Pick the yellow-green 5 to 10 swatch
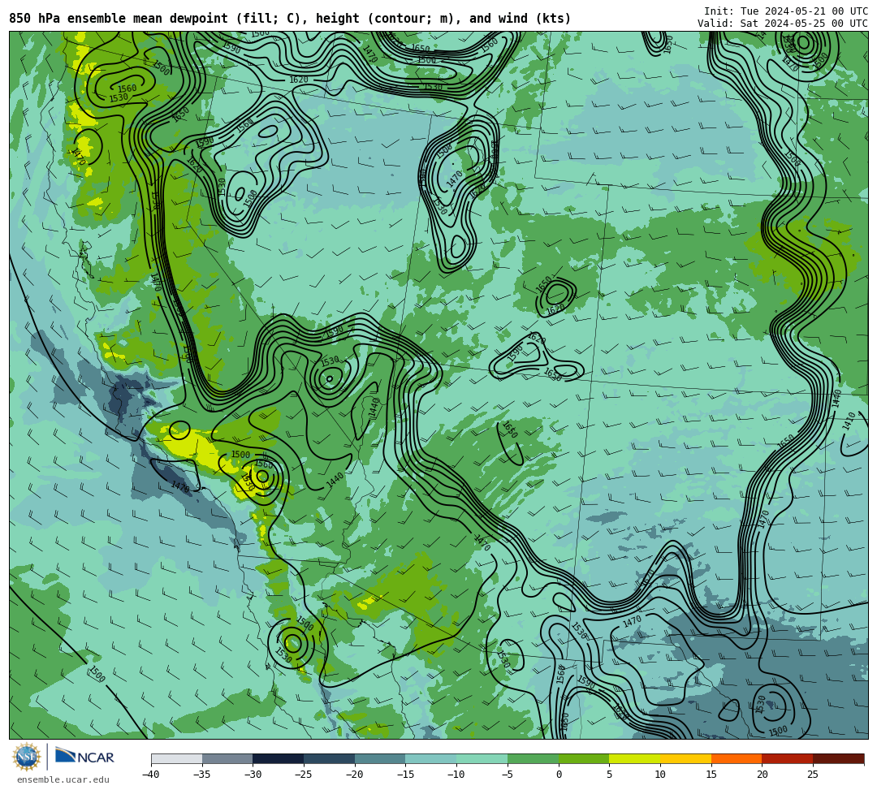The height and width of the screenshot is (790, 877). point(635,758)
